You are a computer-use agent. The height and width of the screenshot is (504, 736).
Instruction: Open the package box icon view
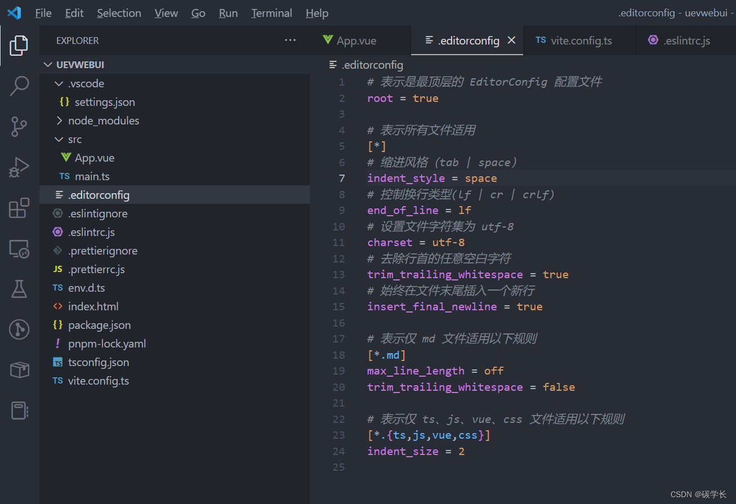[x=19, y=369]
